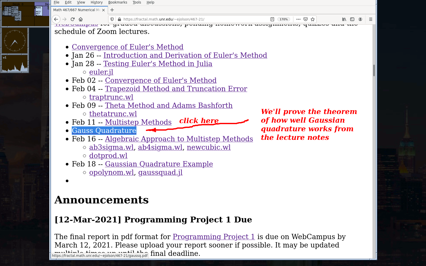This screenshot has height=266, width=426.
Task: Reload the current page
Action: click(x=73, y=19)
